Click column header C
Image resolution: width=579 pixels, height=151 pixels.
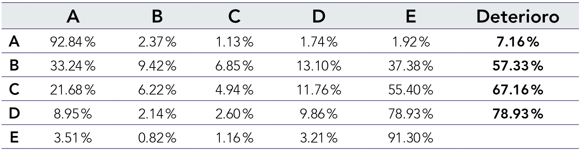234,17
